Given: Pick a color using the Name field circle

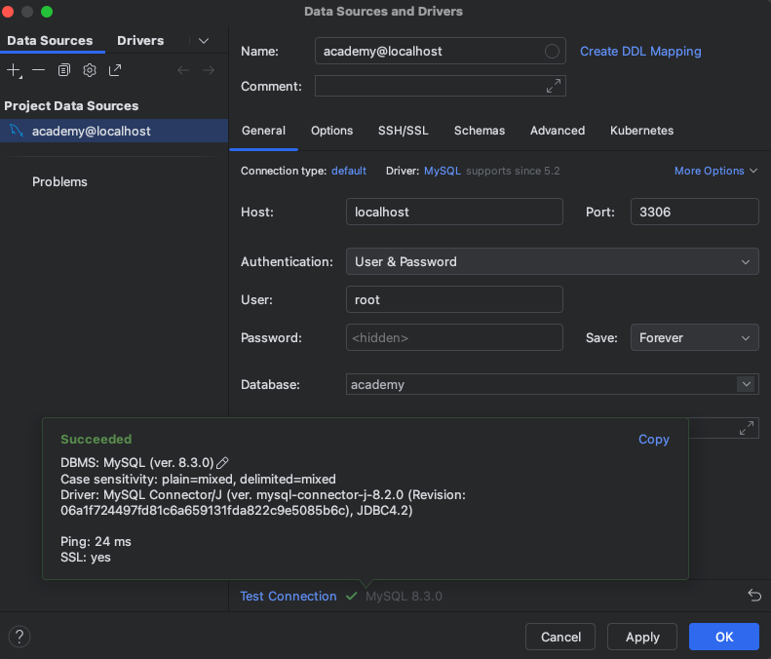Looking at the screenshot, I should point(552,51).
